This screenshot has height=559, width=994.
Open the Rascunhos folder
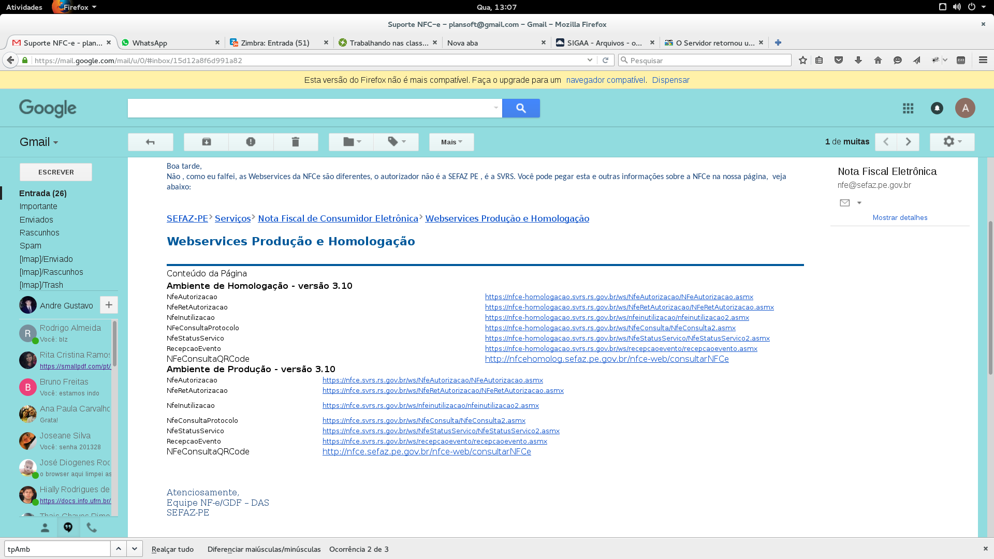(39, 232)
